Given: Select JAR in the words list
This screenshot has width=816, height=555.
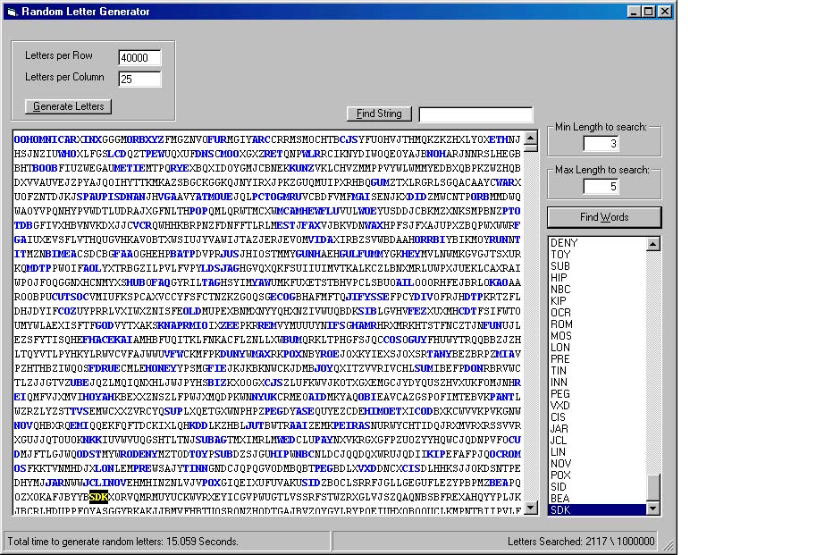Looking at the screenshot, I should (560, 429).
